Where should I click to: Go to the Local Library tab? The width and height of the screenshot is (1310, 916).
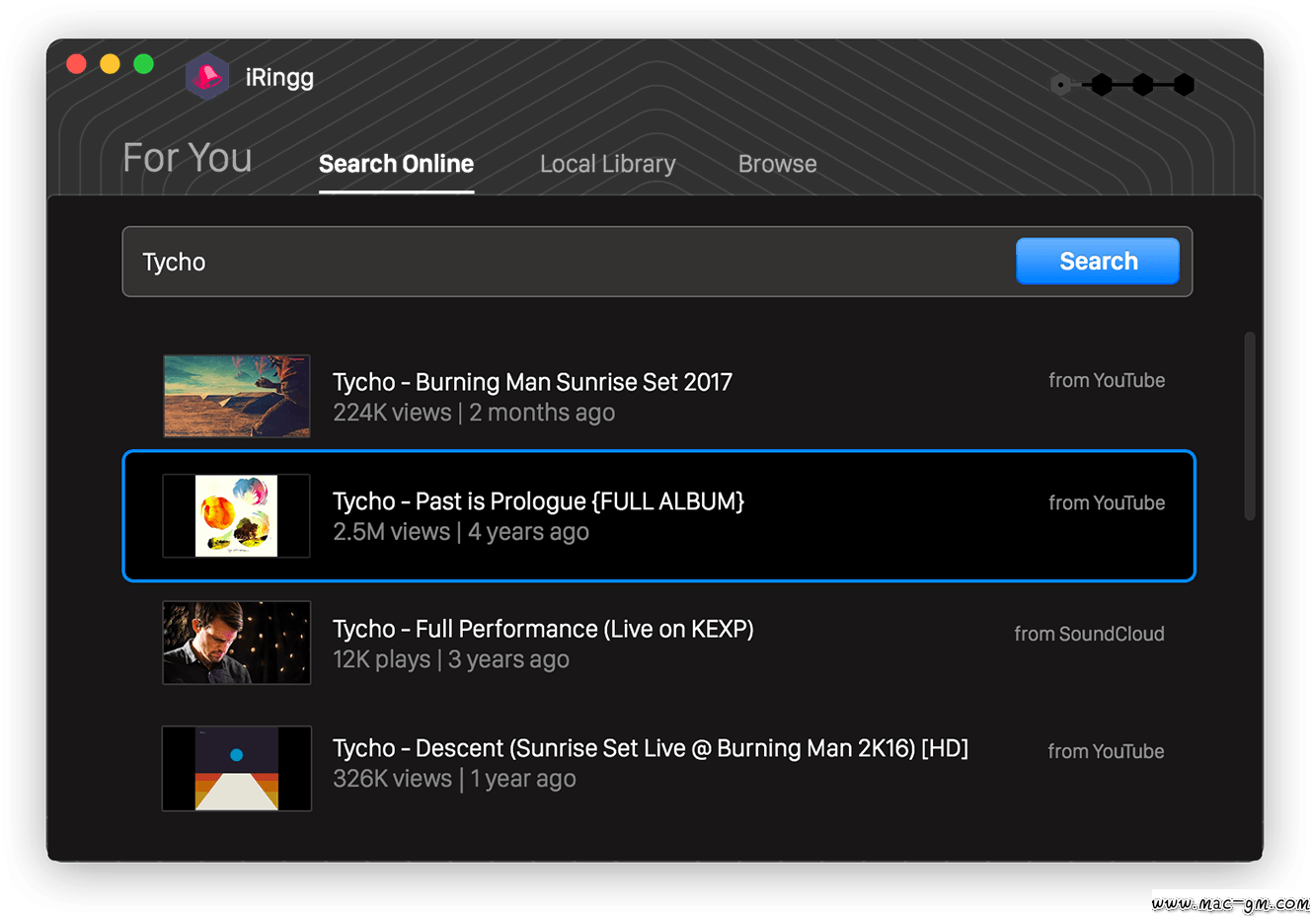pos(608,164)
